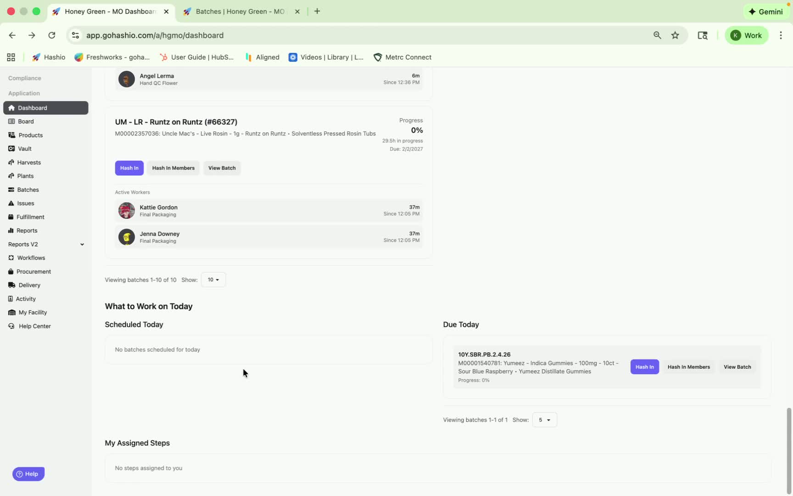Viewport: 793px width, 496px height.
Task: Click 'No batches scheduled for today' text
Action: (157, 350)
